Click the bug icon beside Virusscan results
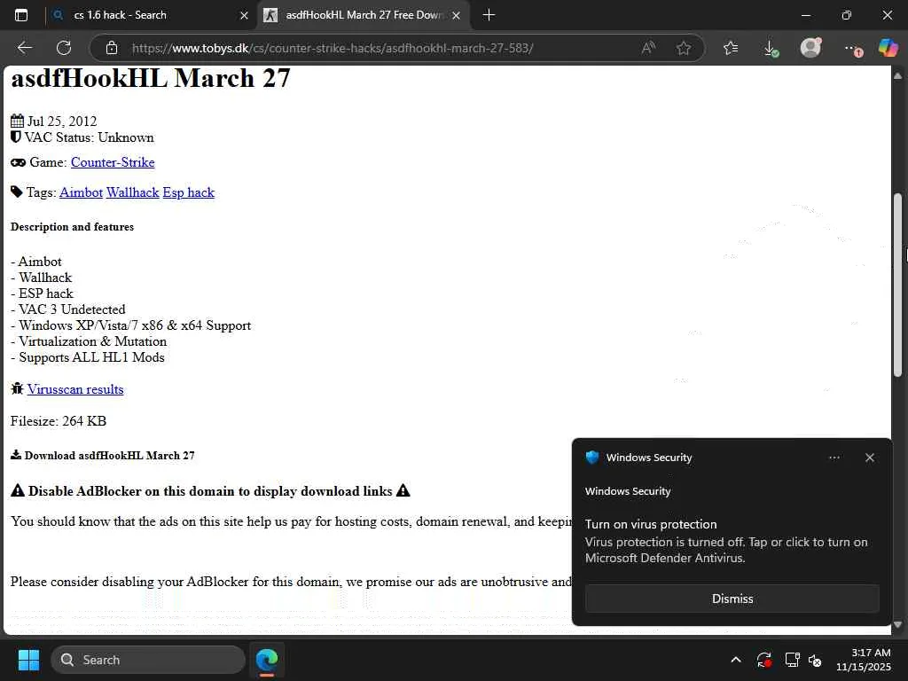 (17, 388)
